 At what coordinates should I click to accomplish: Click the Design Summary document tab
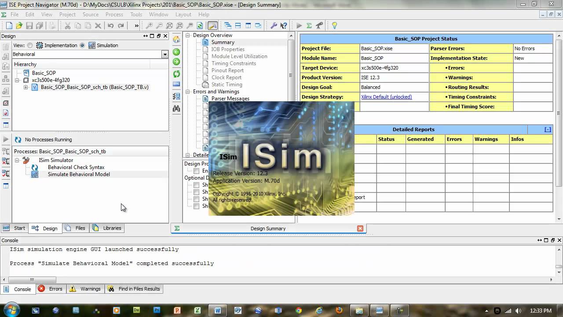268,229
